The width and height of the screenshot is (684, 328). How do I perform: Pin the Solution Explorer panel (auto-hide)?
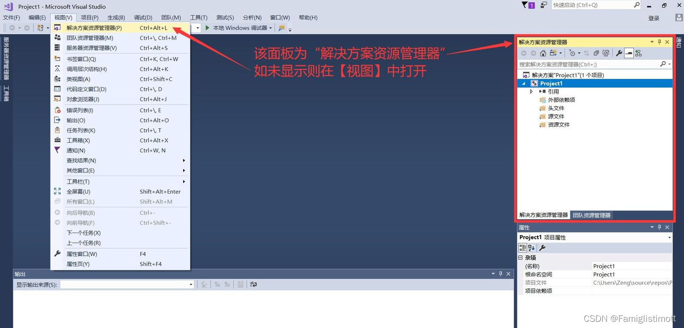tap(660, 42)
